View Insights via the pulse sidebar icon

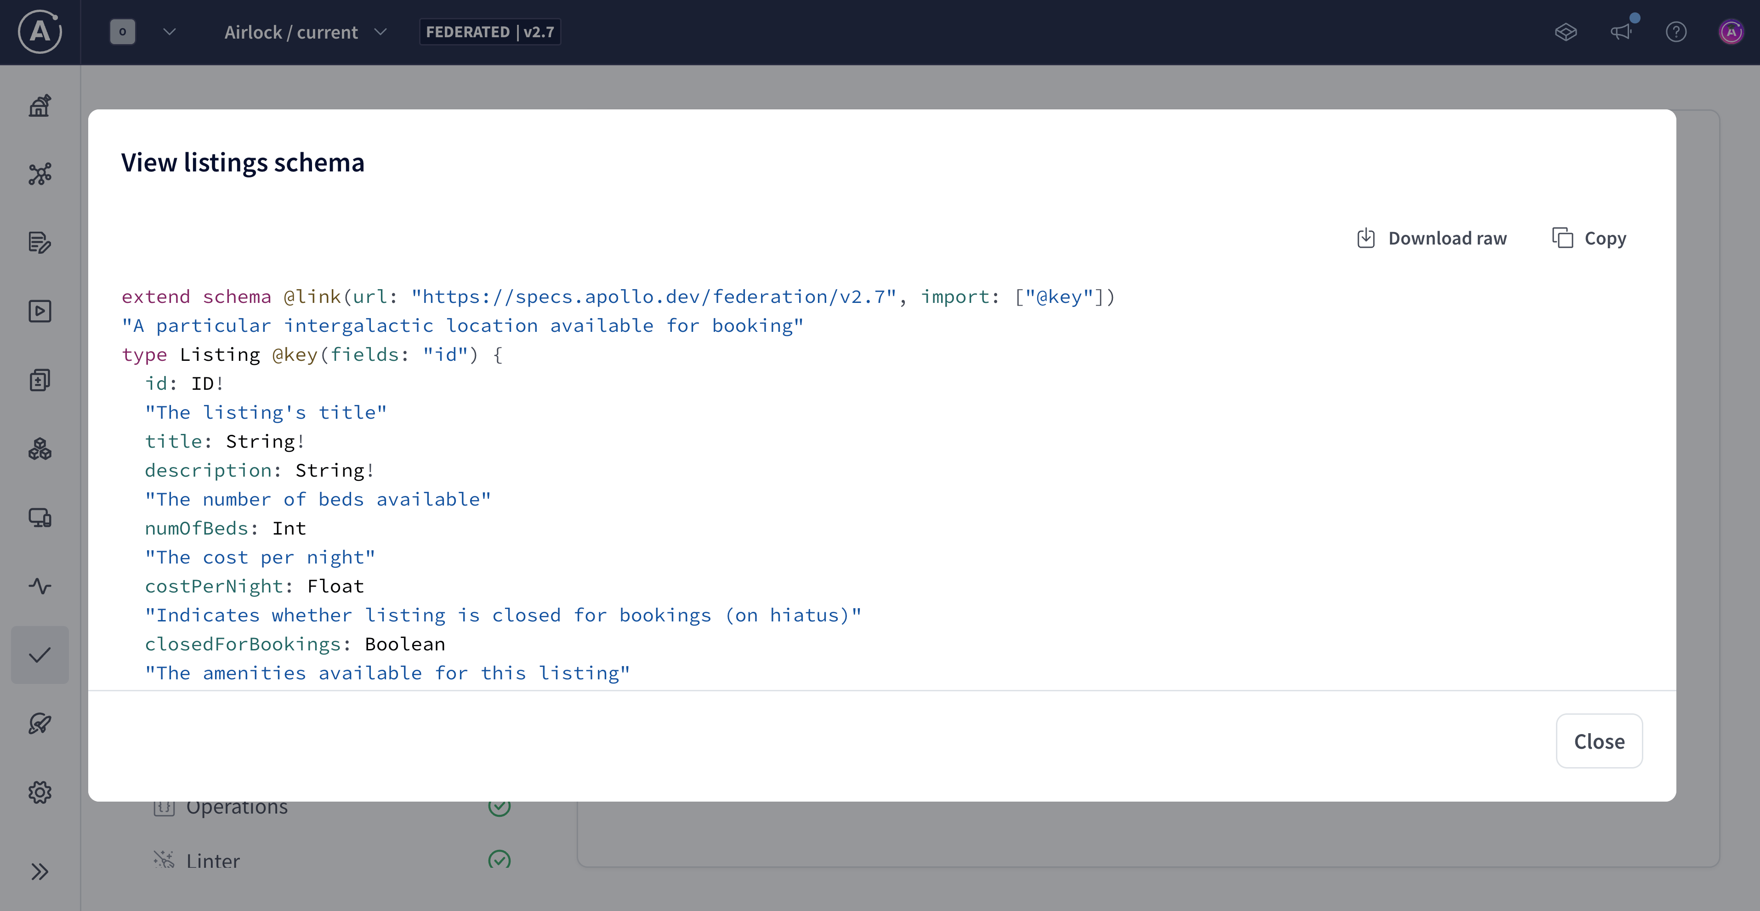point(40,586)
